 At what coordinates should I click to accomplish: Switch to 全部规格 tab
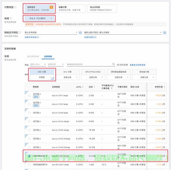[48, 56]
